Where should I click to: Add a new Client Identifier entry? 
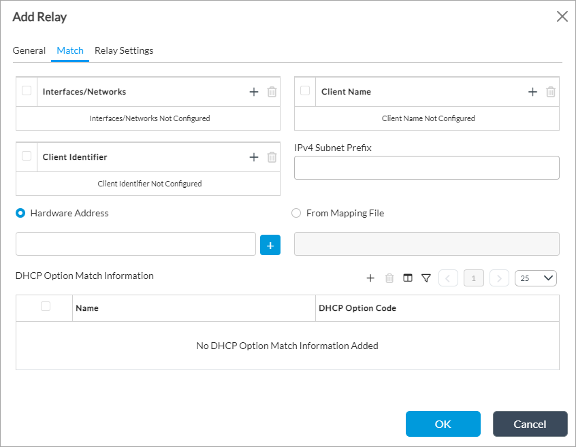254,157
